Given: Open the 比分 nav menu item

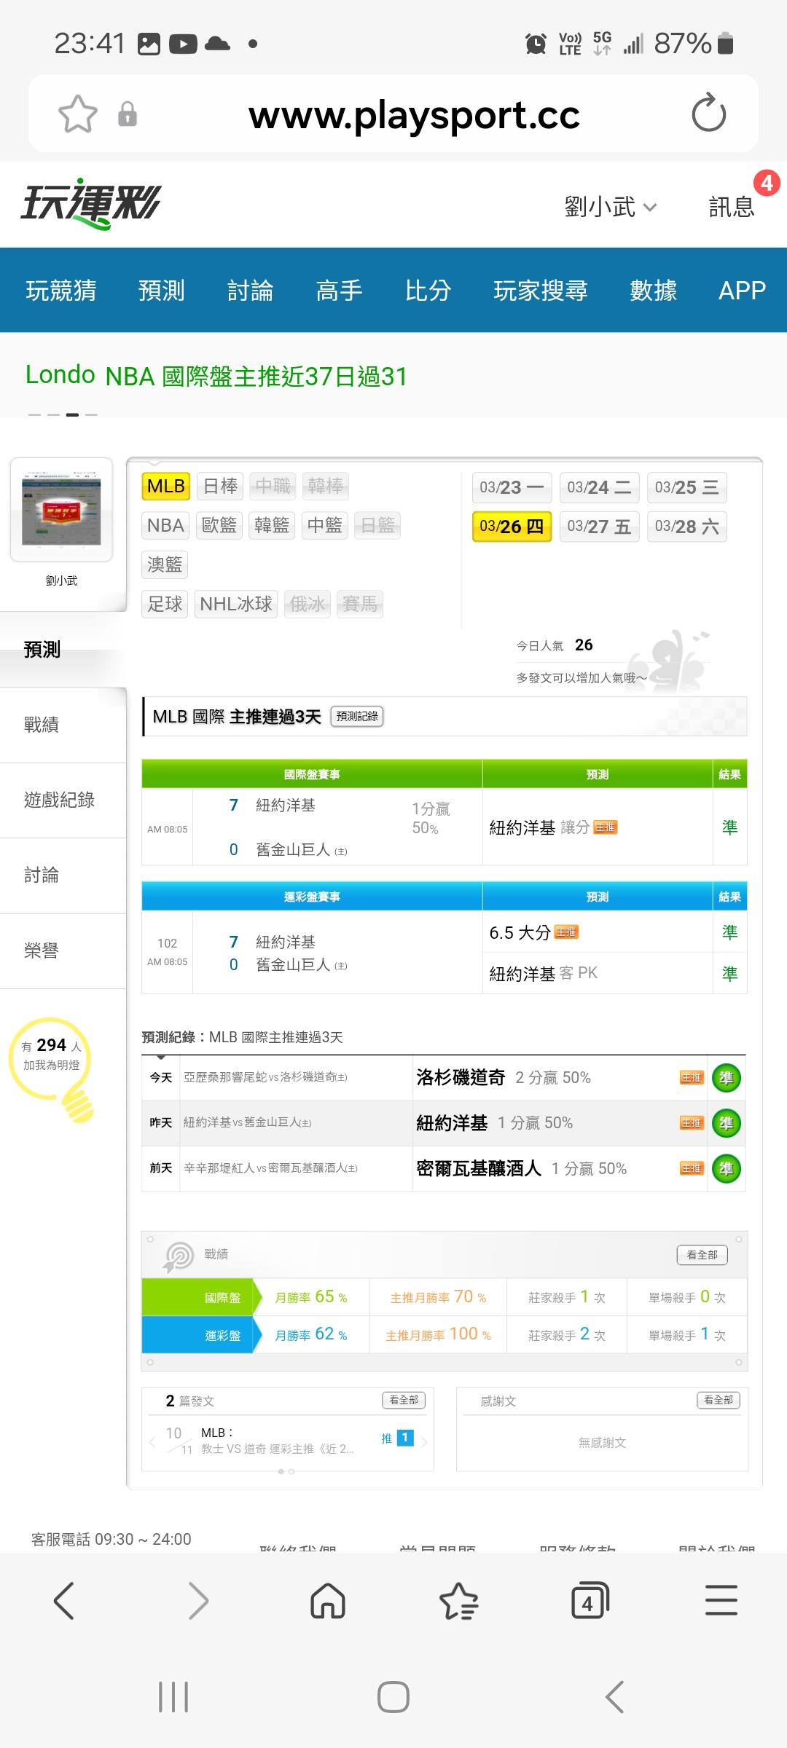Looking at the screenshot, I should point(428,291).
